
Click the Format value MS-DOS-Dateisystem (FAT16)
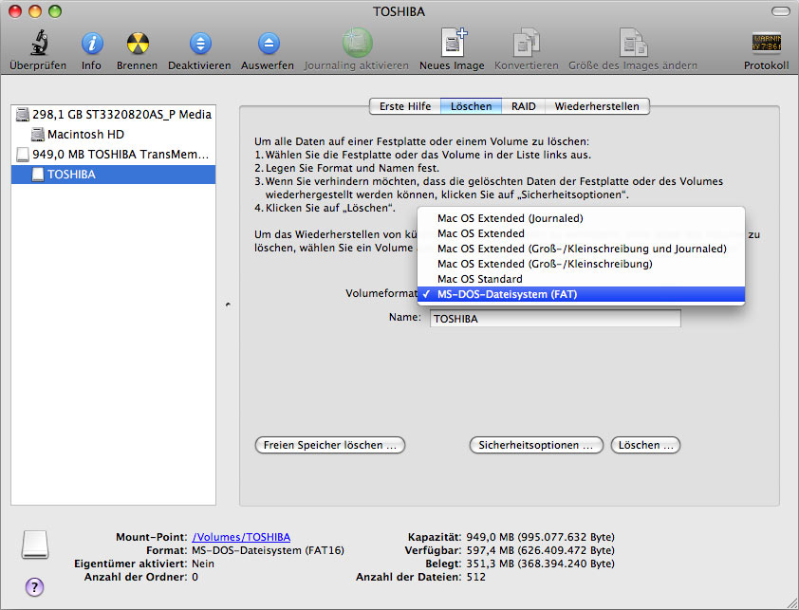(268, 550)
